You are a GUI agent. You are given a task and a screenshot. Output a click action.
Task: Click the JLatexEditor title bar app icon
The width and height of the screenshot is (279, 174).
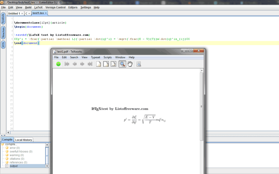point(2,2)
